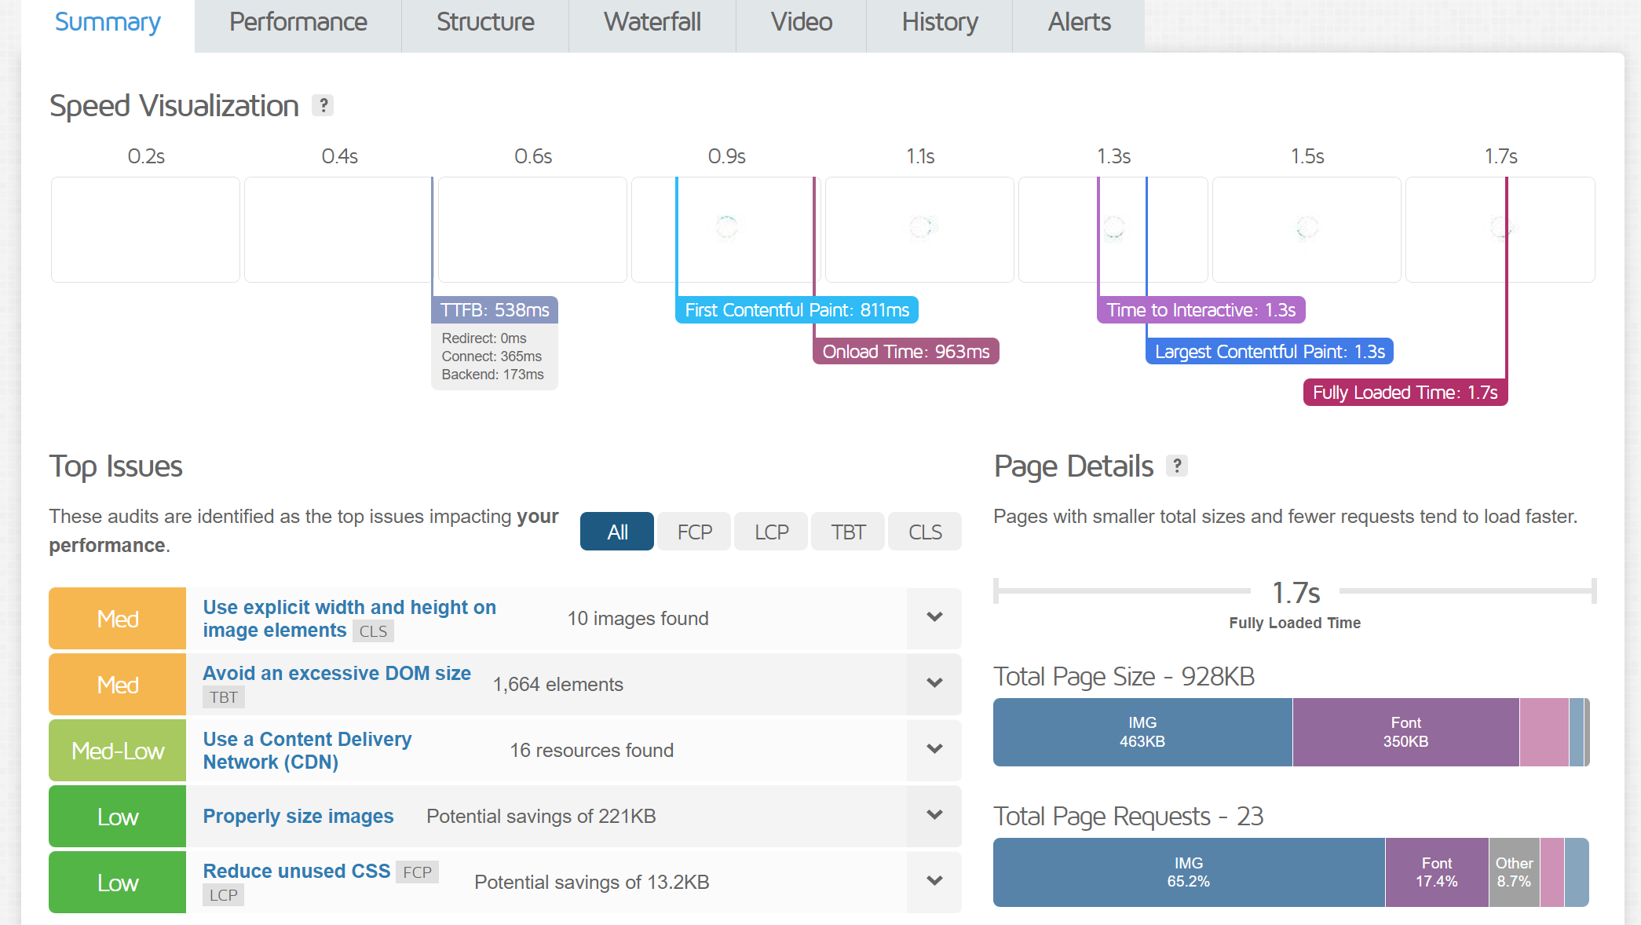1641x925 pixels.
Task: Open the Avoid an excessive DOM size link
Action: pyautogui.click(x=337, y=673)
